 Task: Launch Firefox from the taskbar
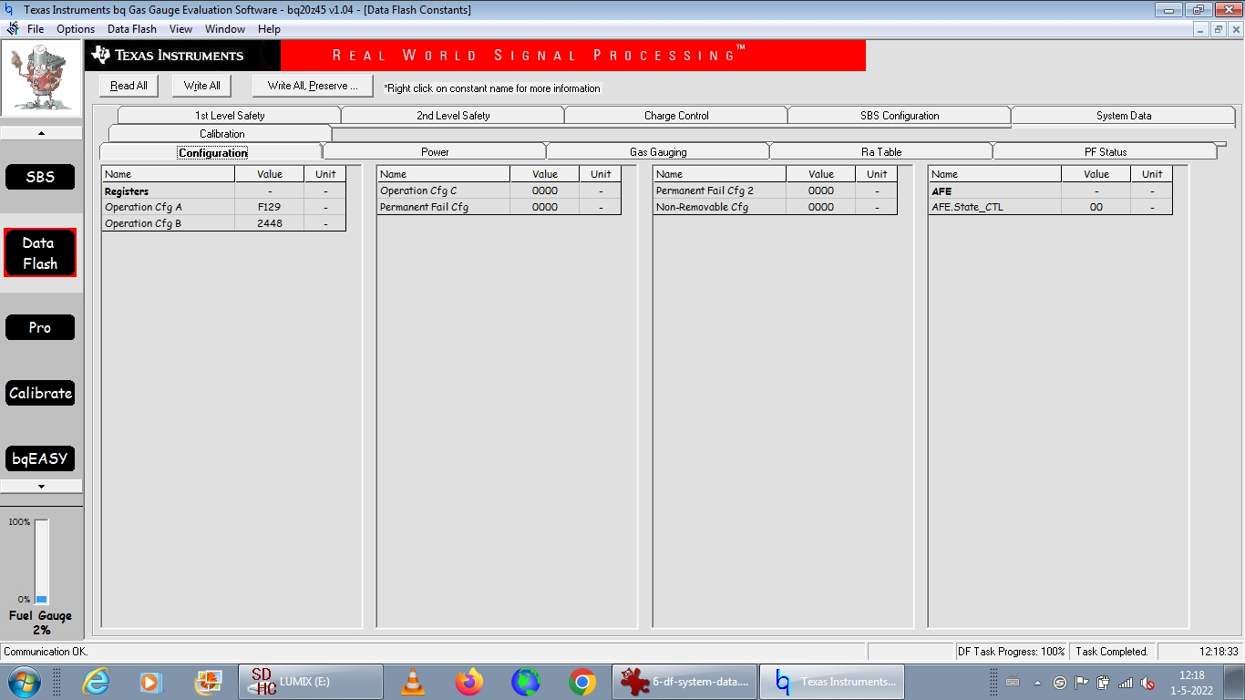point(469,682)
